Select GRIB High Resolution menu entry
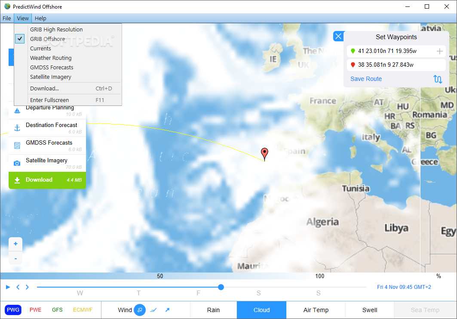 point(68,29)
